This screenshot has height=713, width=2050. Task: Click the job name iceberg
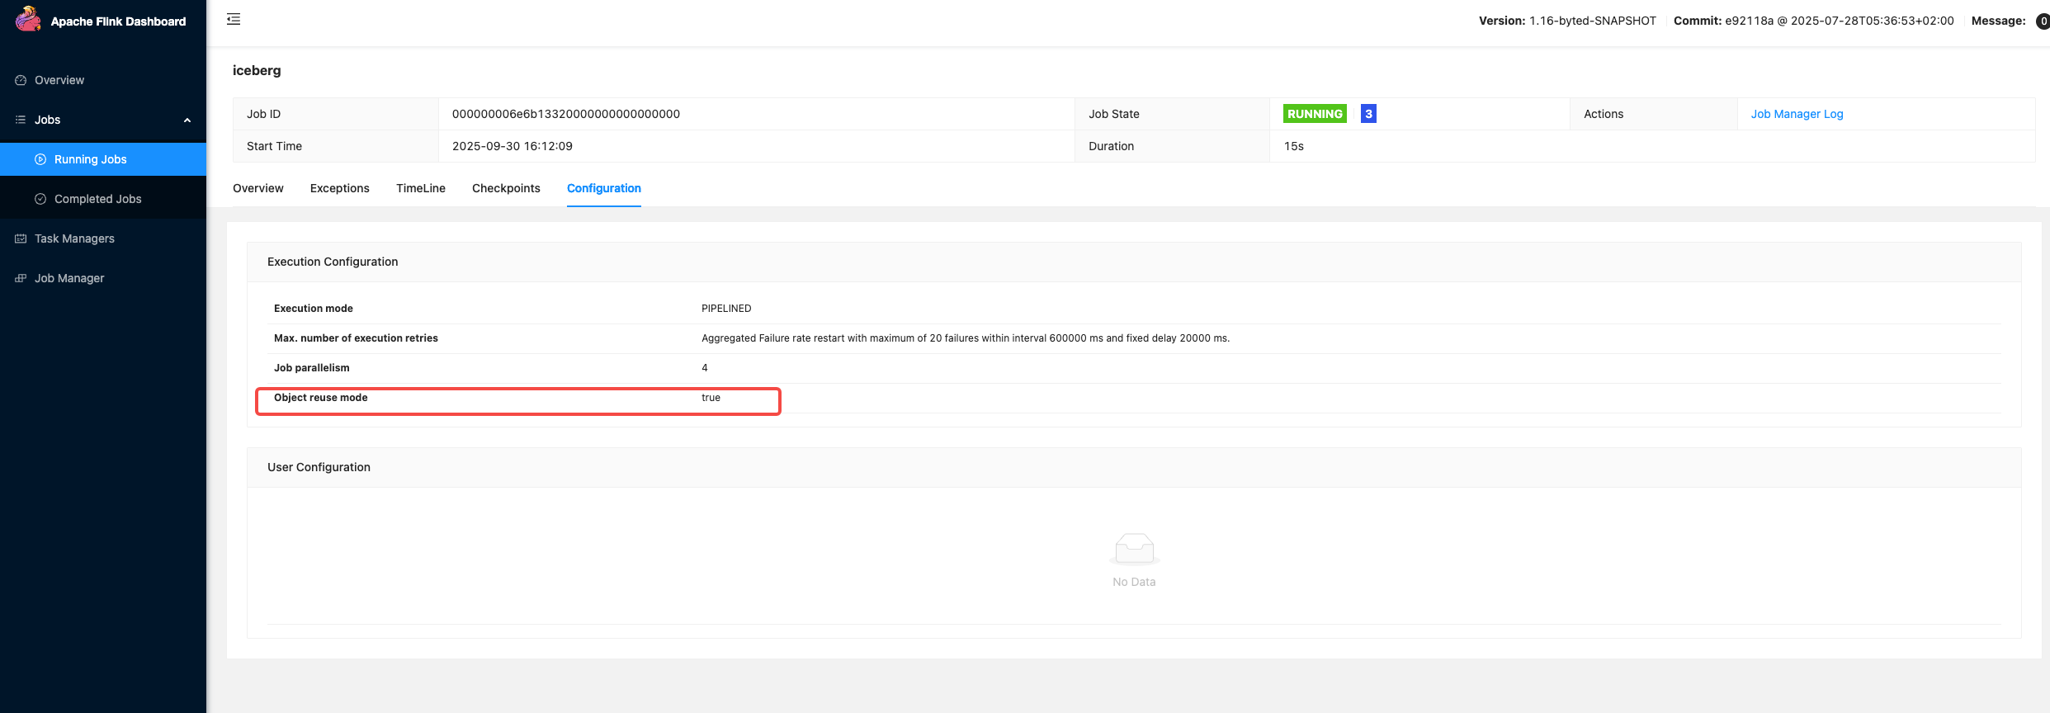(x=257, y=70)
